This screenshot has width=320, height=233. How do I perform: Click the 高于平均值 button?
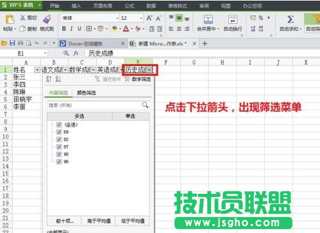click(x=99, y=221)
